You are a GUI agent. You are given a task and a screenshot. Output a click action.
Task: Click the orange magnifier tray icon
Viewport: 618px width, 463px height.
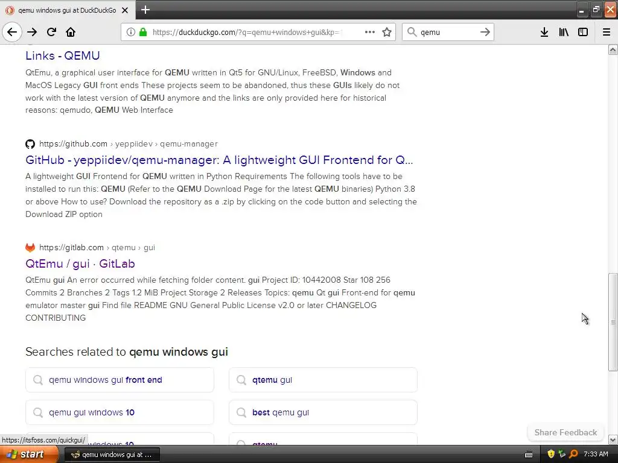[573, 455]
